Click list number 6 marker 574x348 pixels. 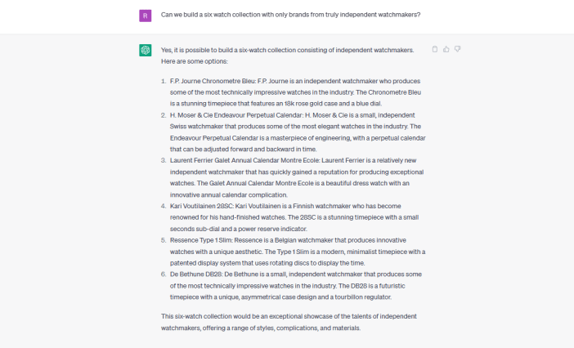tap(164, 274)
